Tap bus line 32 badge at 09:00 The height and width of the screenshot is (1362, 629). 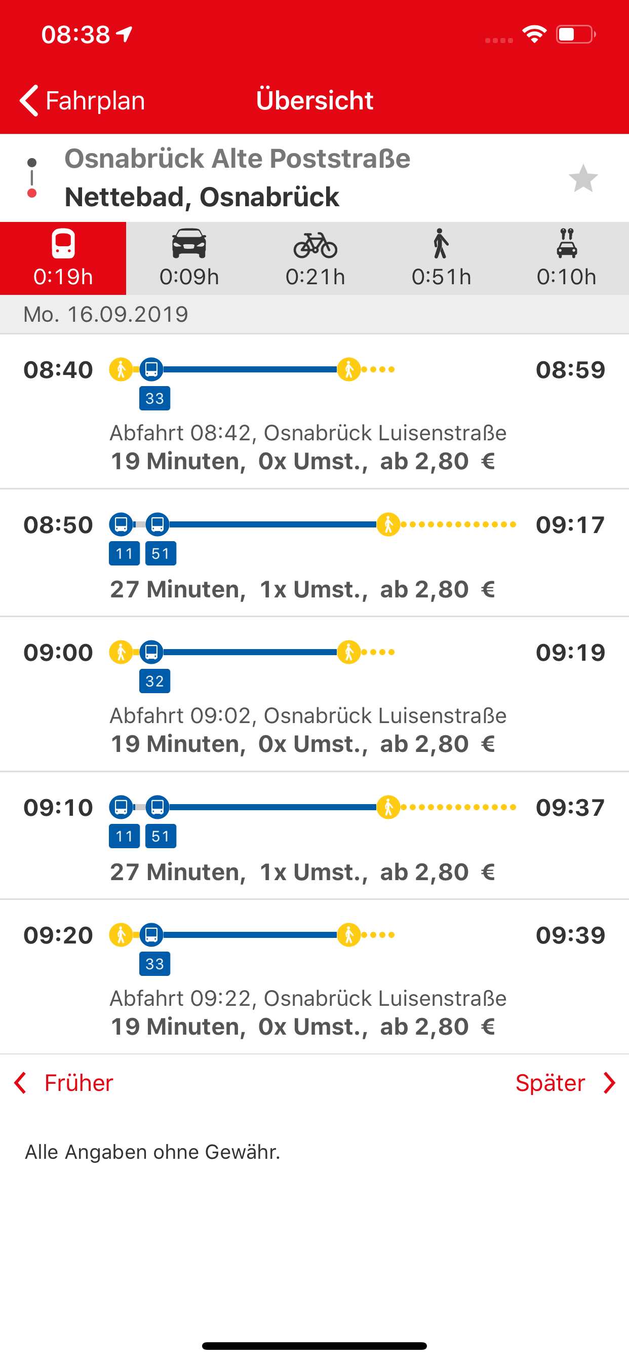[x=154, y=681]
